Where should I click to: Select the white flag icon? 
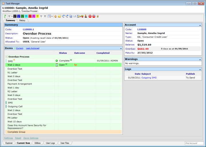[x=41, y=16]
